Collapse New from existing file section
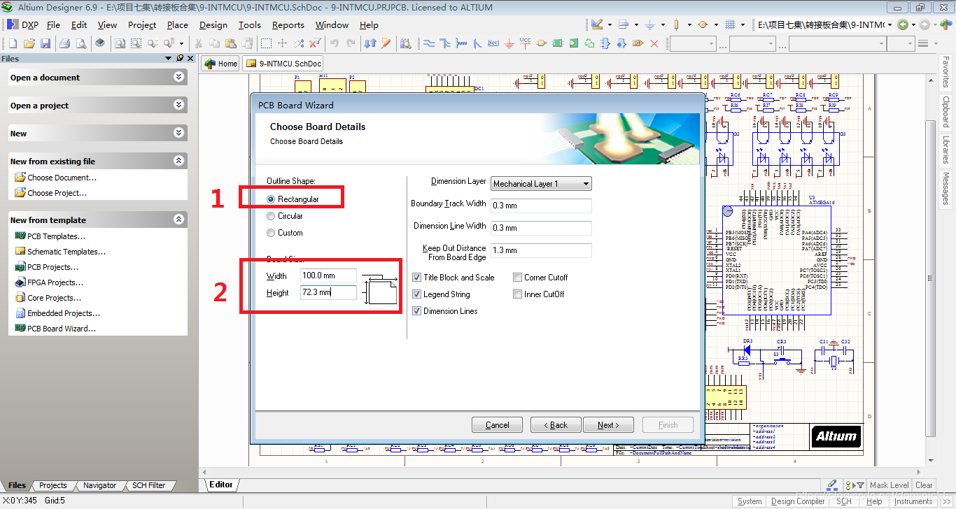The image size is (956, 509). (179, 161)
